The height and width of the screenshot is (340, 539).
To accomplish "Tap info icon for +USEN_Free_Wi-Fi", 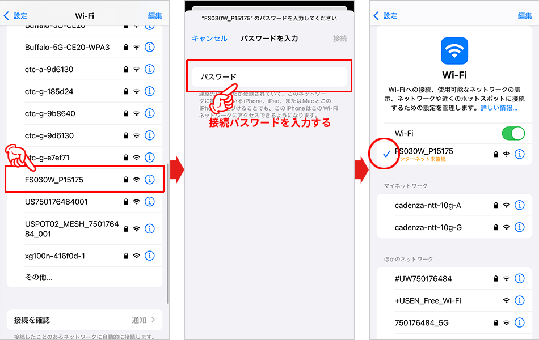I will [x=520, y=300].
